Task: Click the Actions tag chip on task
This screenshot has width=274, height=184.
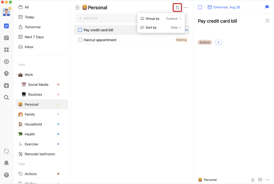Action: [x=205, y=42]
